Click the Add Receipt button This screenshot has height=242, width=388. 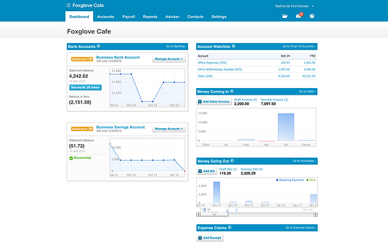click(210, 238)
